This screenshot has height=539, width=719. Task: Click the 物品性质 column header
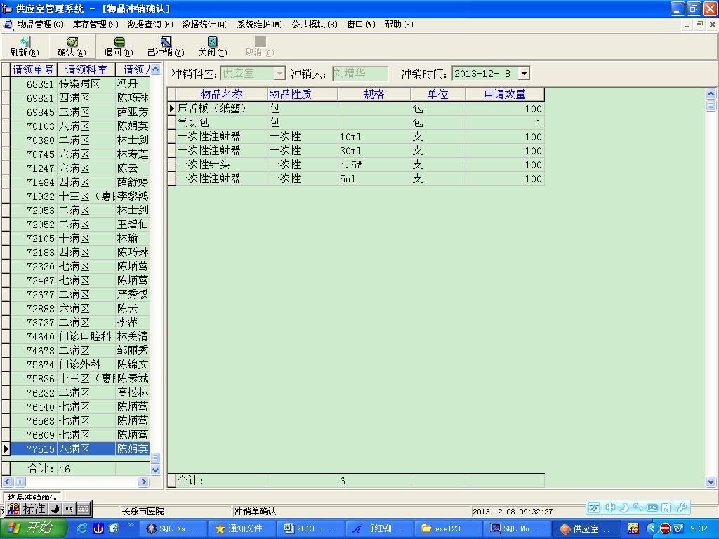[x=303, y=95]
